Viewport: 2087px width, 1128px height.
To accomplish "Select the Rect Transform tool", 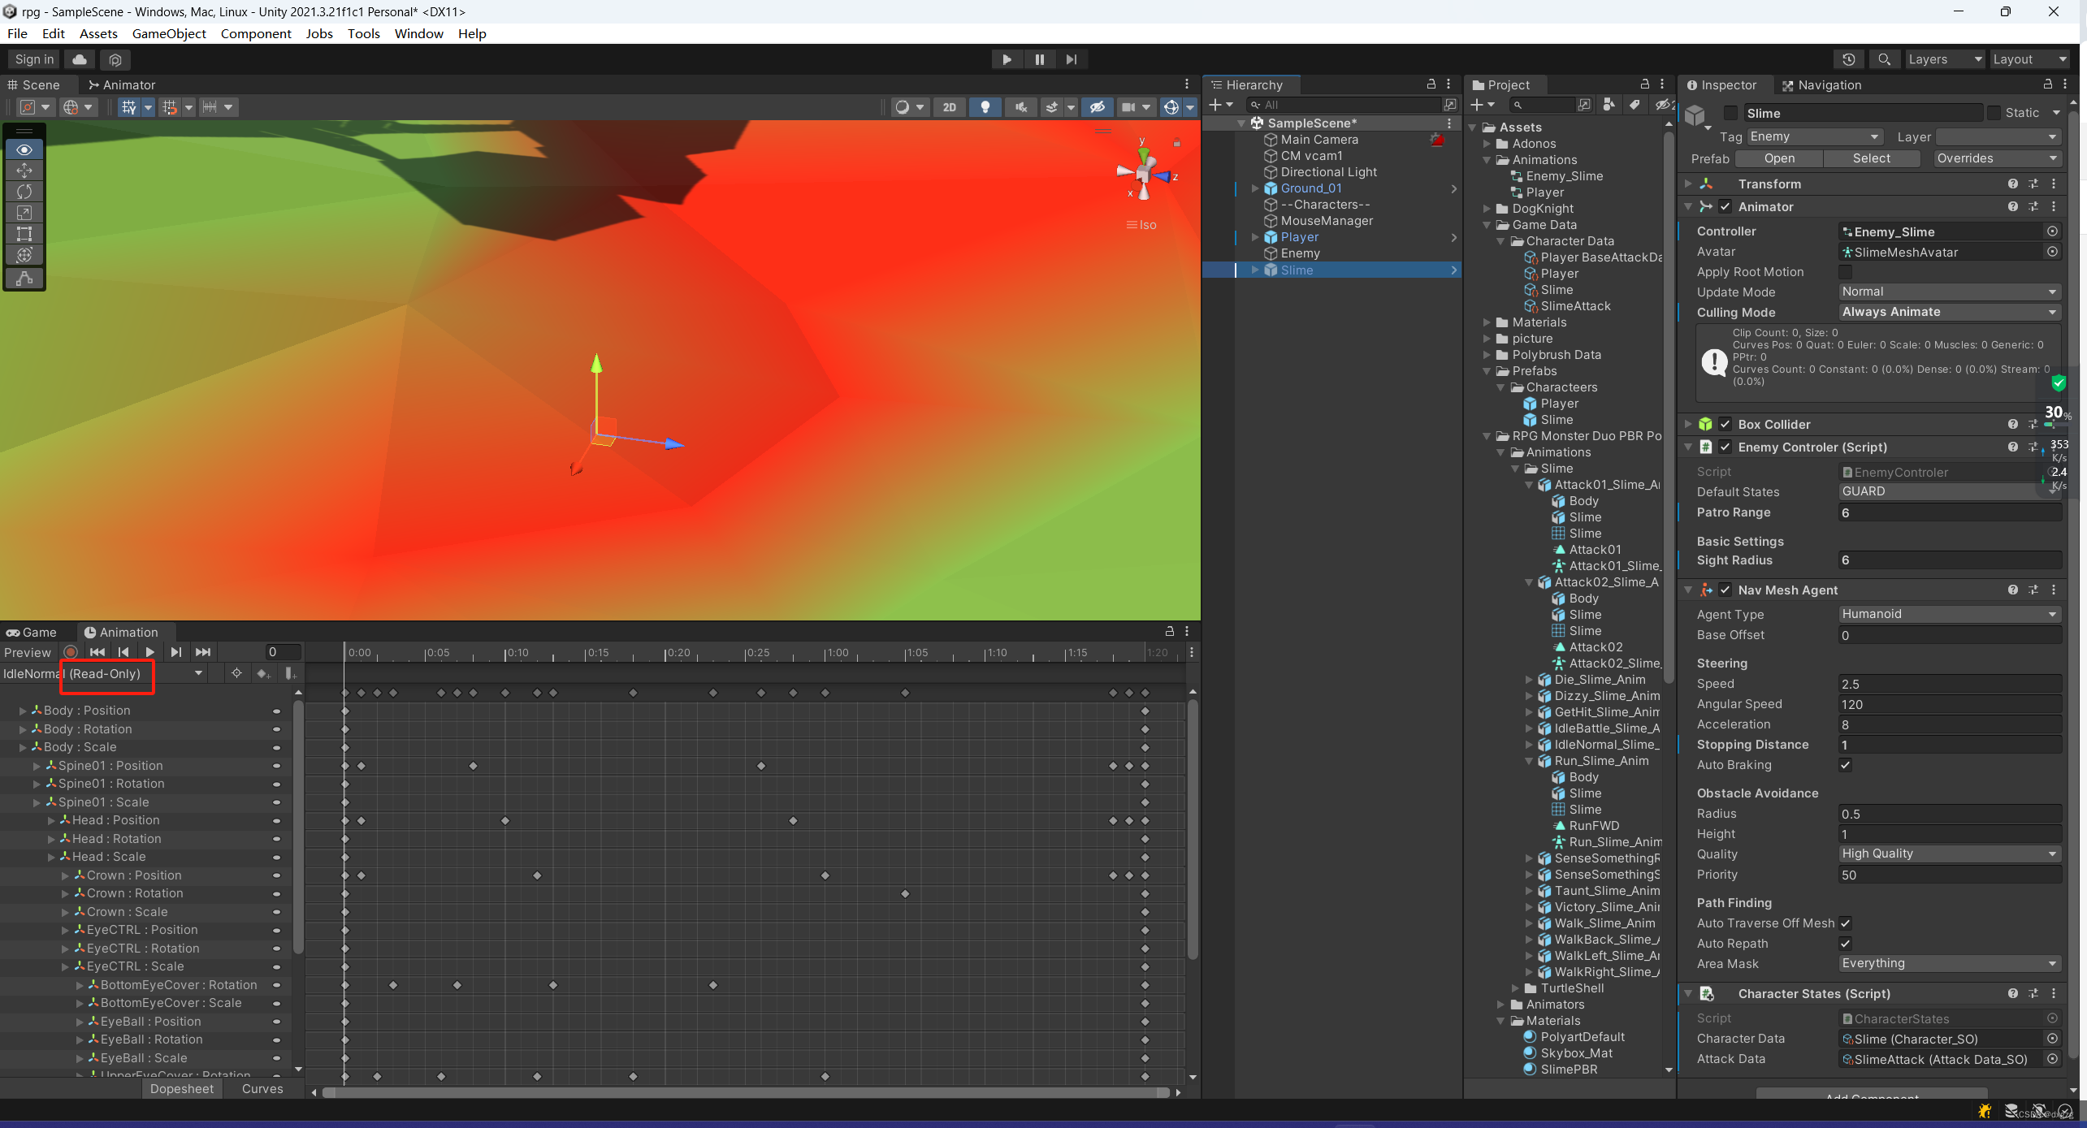I will pyautogui.click(x=24, y=234).
